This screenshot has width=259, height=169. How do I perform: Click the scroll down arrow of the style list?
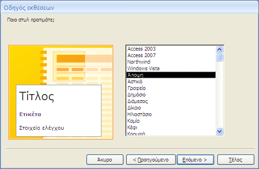coord(219,131)
